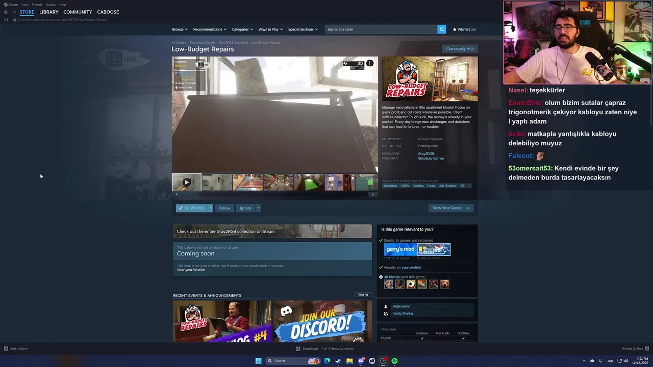Click the Simulation tag
The image size is (653, 367).
click(390, 186)
